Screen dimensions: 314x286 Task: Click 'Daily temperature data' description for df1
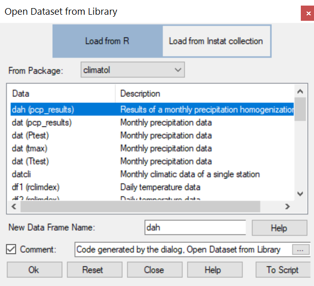(160, 187)
